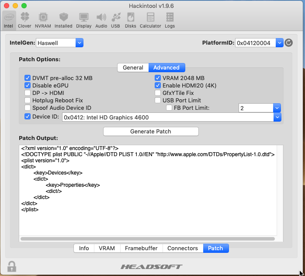The width and height of the screenshot is (305, 276).
Task: Uncheck the Device ID checkbox
Action: click(x=28, y=116)
